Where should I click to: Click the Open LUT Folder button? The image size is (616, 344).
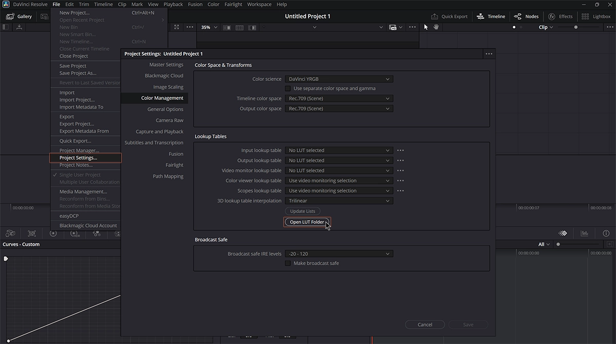[307, 222]
